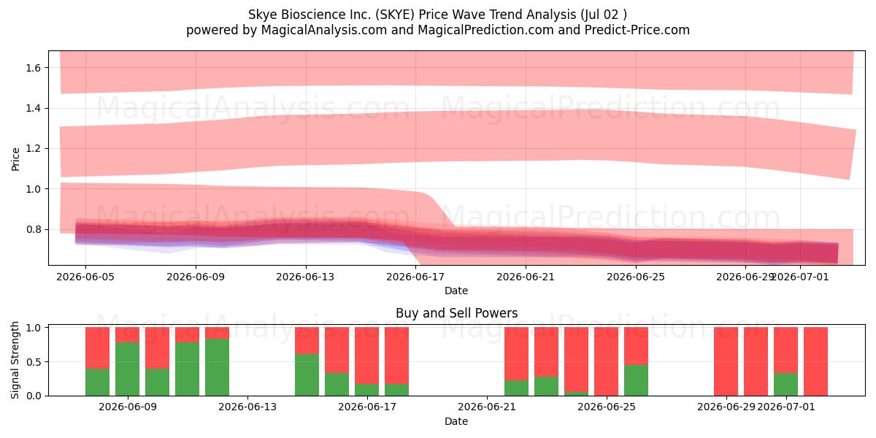Click the middle red band near 1.2
This screenshot has width=876, height=438.
coord(456,139)
